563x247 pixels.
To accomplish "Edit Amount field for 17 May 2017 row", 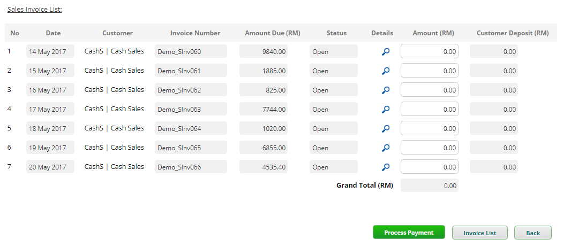I will [429, 109].
